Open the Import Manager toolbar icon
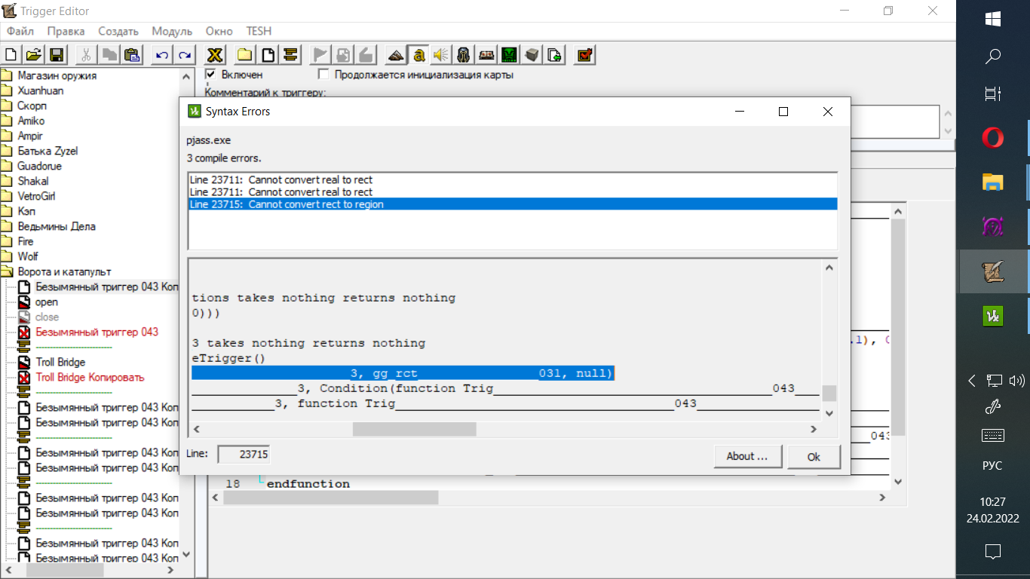The width and height of the screenshot is (1030, 579). [x=555, y=54]
